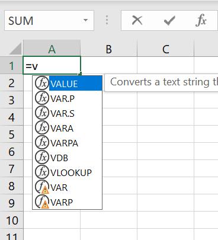Select row 3 header
This screenshot has width=218, height=240.
click(x=11, y=100)
